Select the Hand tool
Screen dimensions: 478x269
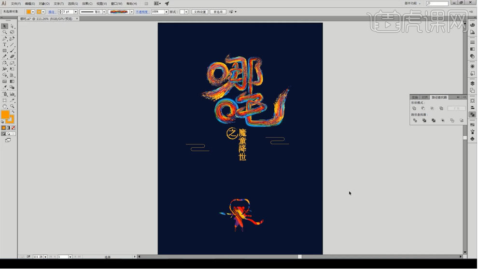[4, 106]
